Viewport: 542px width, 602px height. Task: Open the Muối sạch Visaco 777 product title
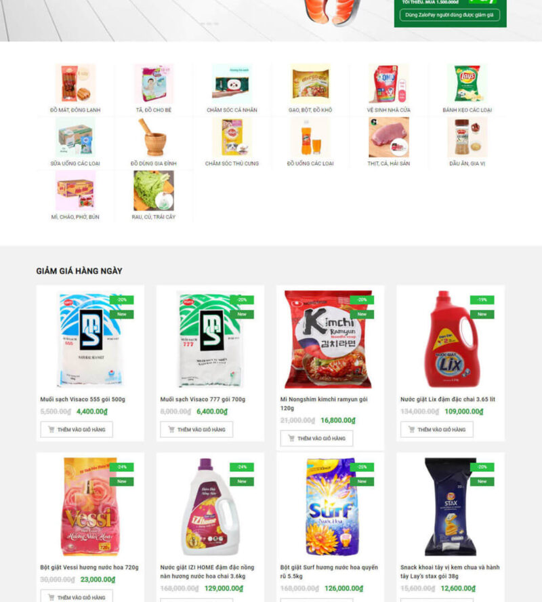(203, 399)
